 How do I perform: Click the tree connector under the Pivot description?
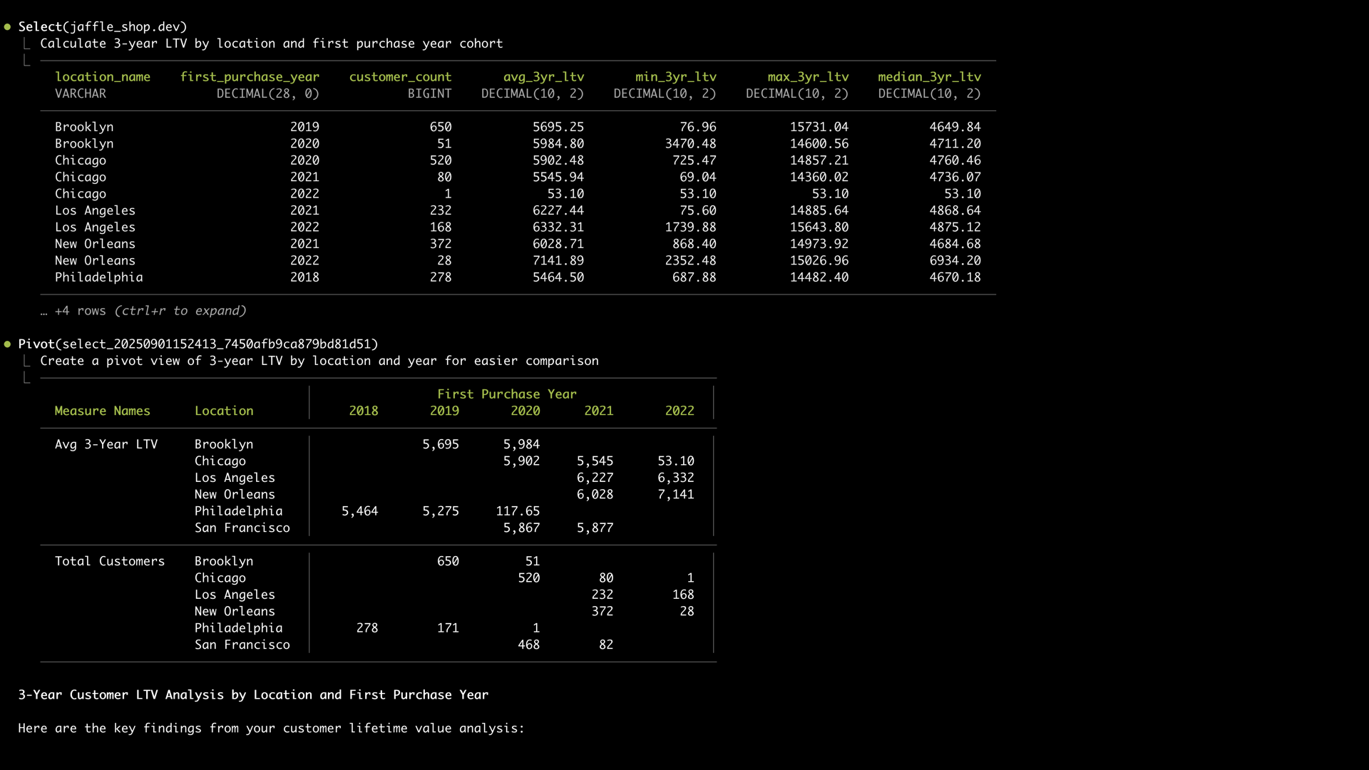click(x=27, y=378)
